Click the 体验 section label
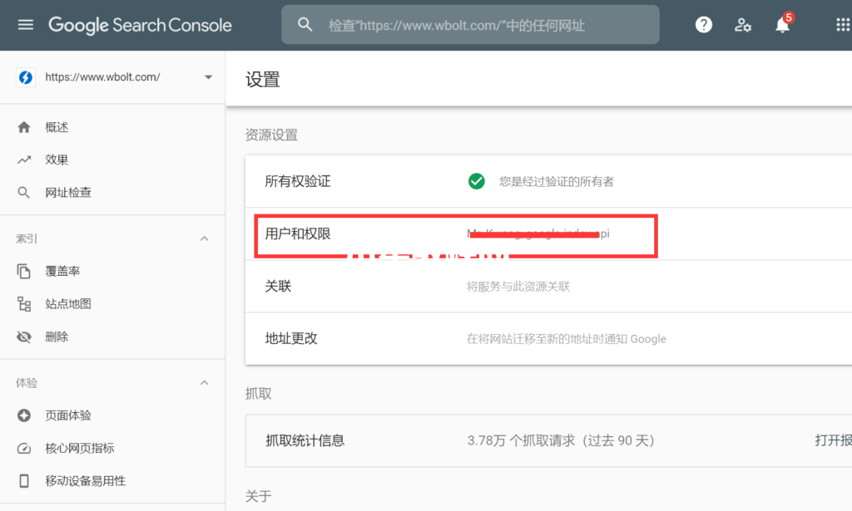 (x=27, y=383)
